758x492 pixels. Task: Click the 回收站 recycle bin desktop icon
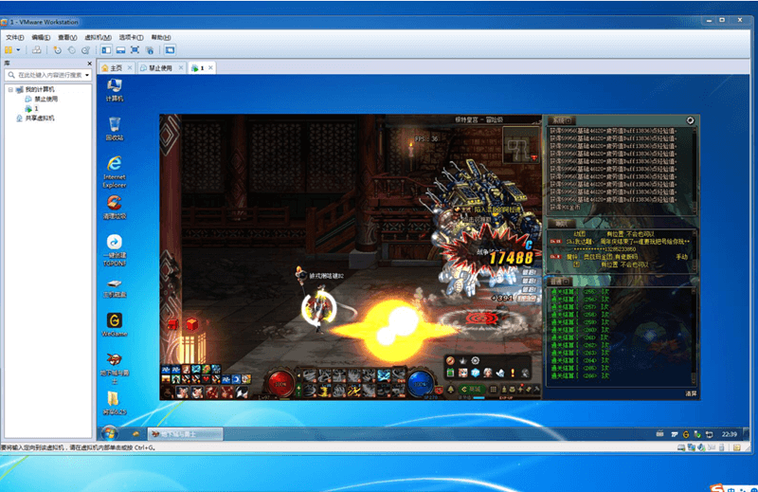point(115,129)
